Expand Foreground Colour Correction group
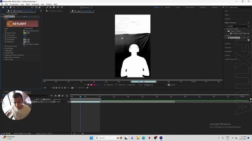The image size is (252, 141). 4,55
